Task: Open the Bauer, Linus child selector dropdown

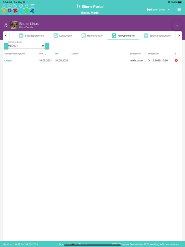Action: (158, 10)
